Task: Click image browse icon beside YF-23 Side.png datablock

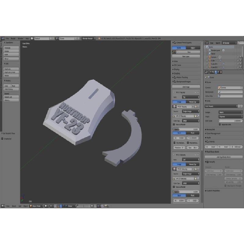Action: (174, 169)
